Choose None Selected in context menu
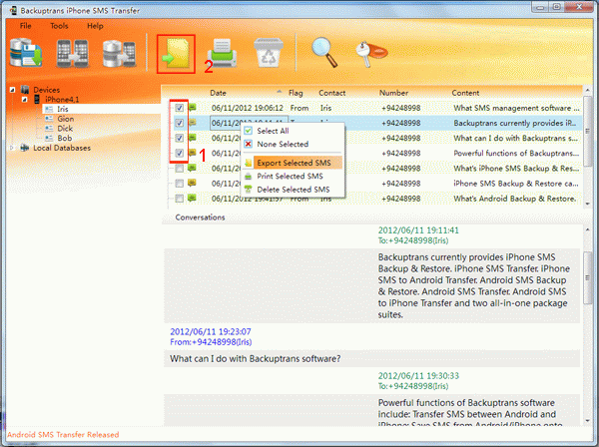This screenshot has width=599, height=447. (x=293, y=144)
